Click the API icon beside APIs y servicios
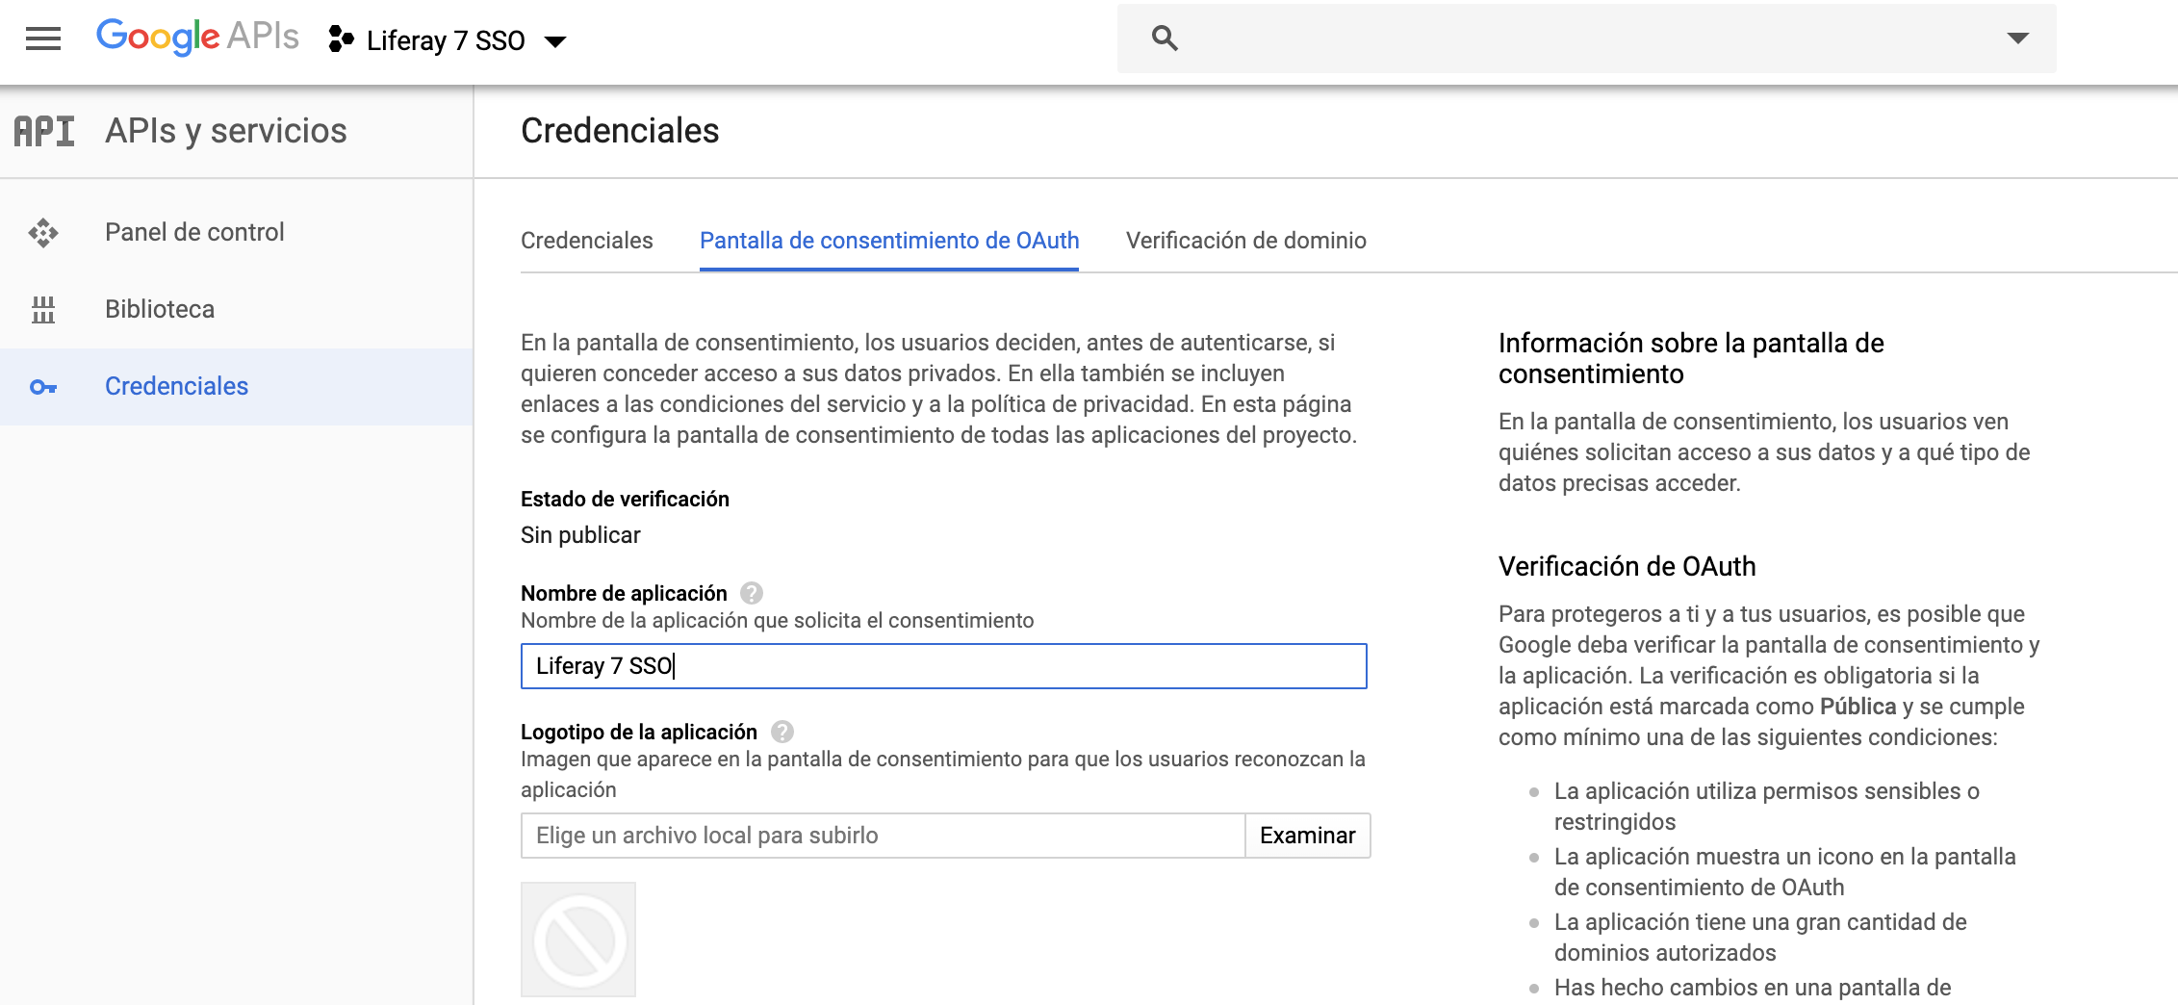The image size is (2178, 1005). click(x=44, y=131)
